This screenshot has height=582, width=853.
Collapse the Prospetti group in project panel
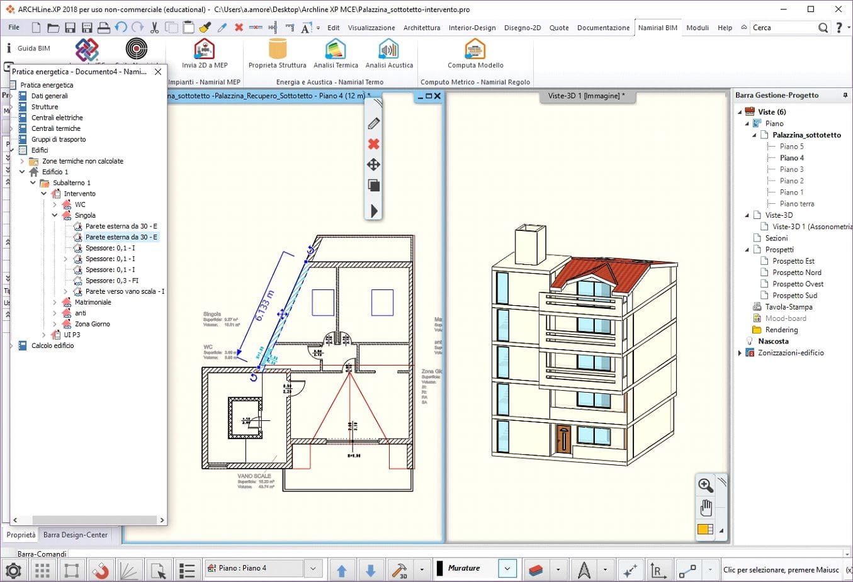coord(747,250)
